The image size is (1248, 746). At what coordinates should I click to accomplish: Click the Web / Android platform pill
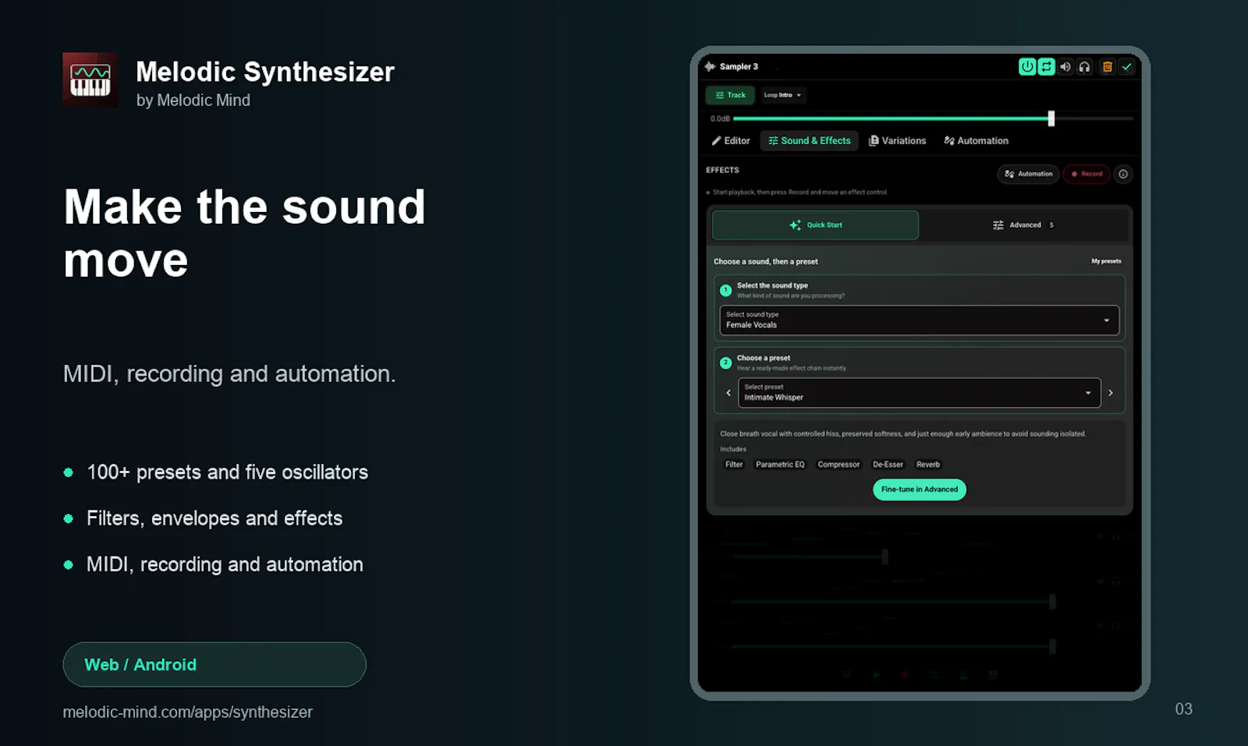(214, 665)
